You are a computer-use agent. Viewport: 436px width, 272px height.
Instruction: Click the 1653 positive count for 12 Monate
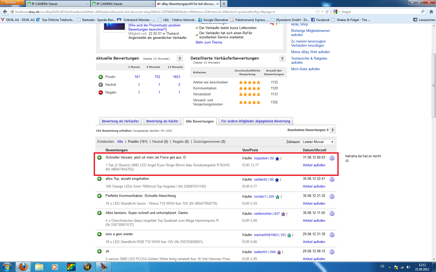(x=176, y=77)
